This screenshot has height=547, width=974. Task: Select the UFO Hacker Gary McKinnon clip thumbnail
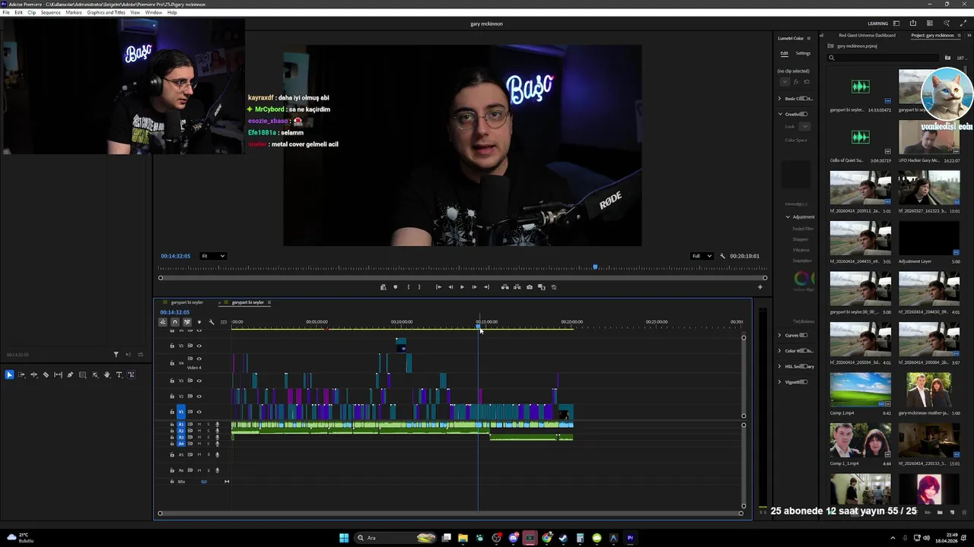928,138
